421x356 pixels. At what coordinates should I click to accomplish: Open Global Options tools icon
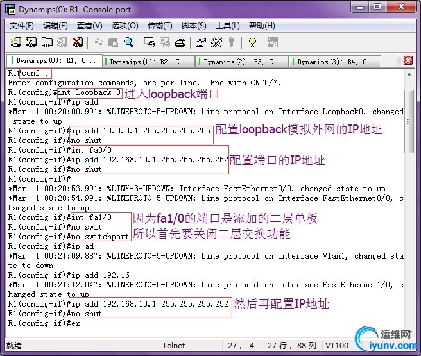(216, 42)
